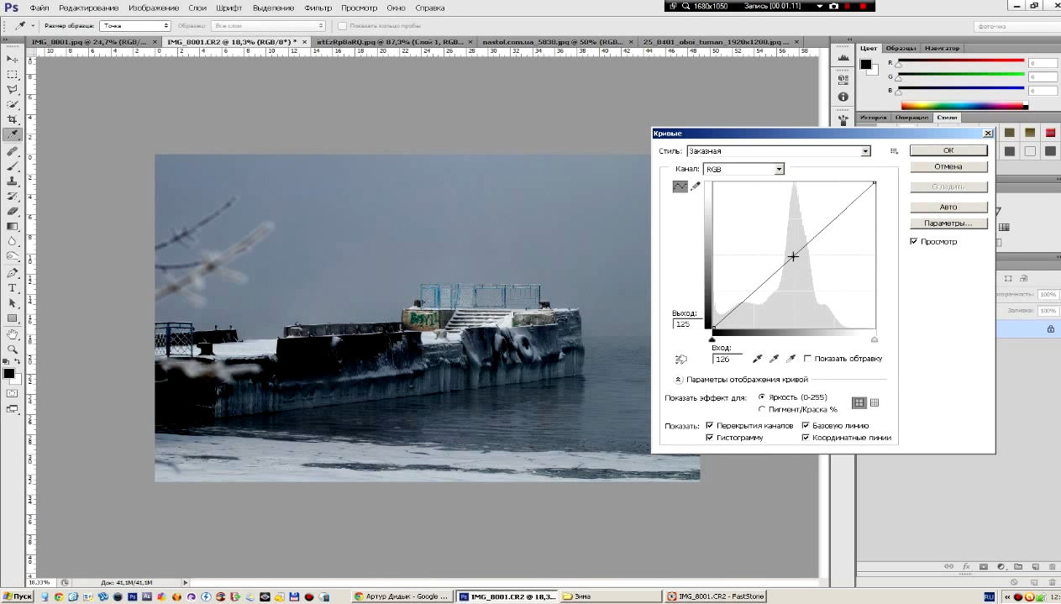1061x604 pixels.
Task: Toggle the Гистограмму checkbox
Action: point(710,438)
